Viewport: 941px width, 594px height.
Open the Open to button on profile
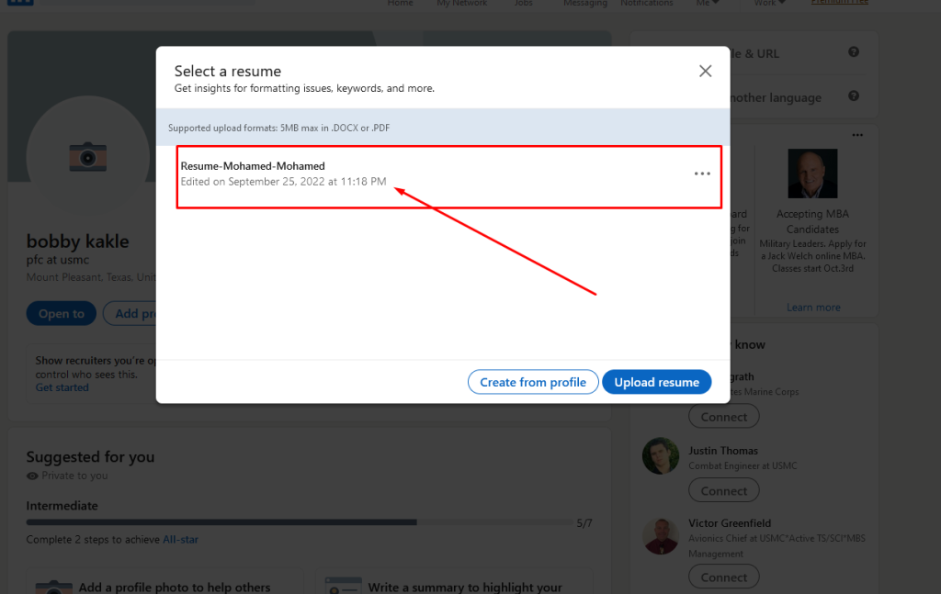coord(61,313)
